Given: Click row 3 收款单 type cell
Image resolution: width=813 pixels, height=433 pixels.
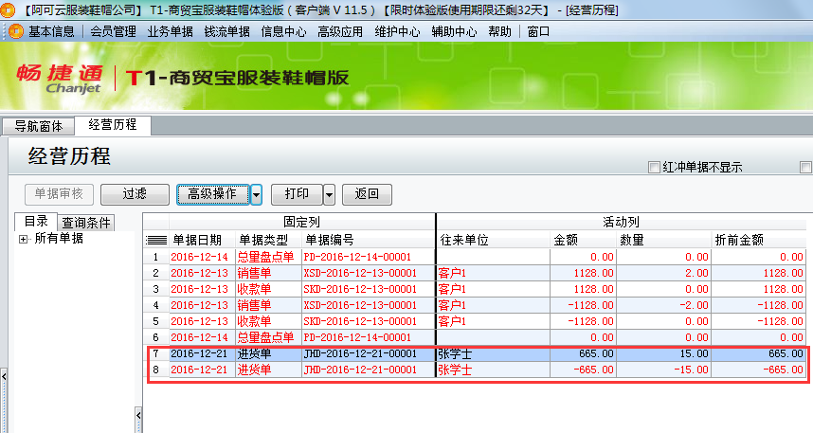Looking at the screenshot, I should 268,289.
